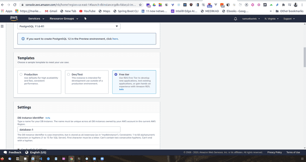306x162 pixels.
Task: Click the Google Drive extension icon
Action: [x=154, y=5]
